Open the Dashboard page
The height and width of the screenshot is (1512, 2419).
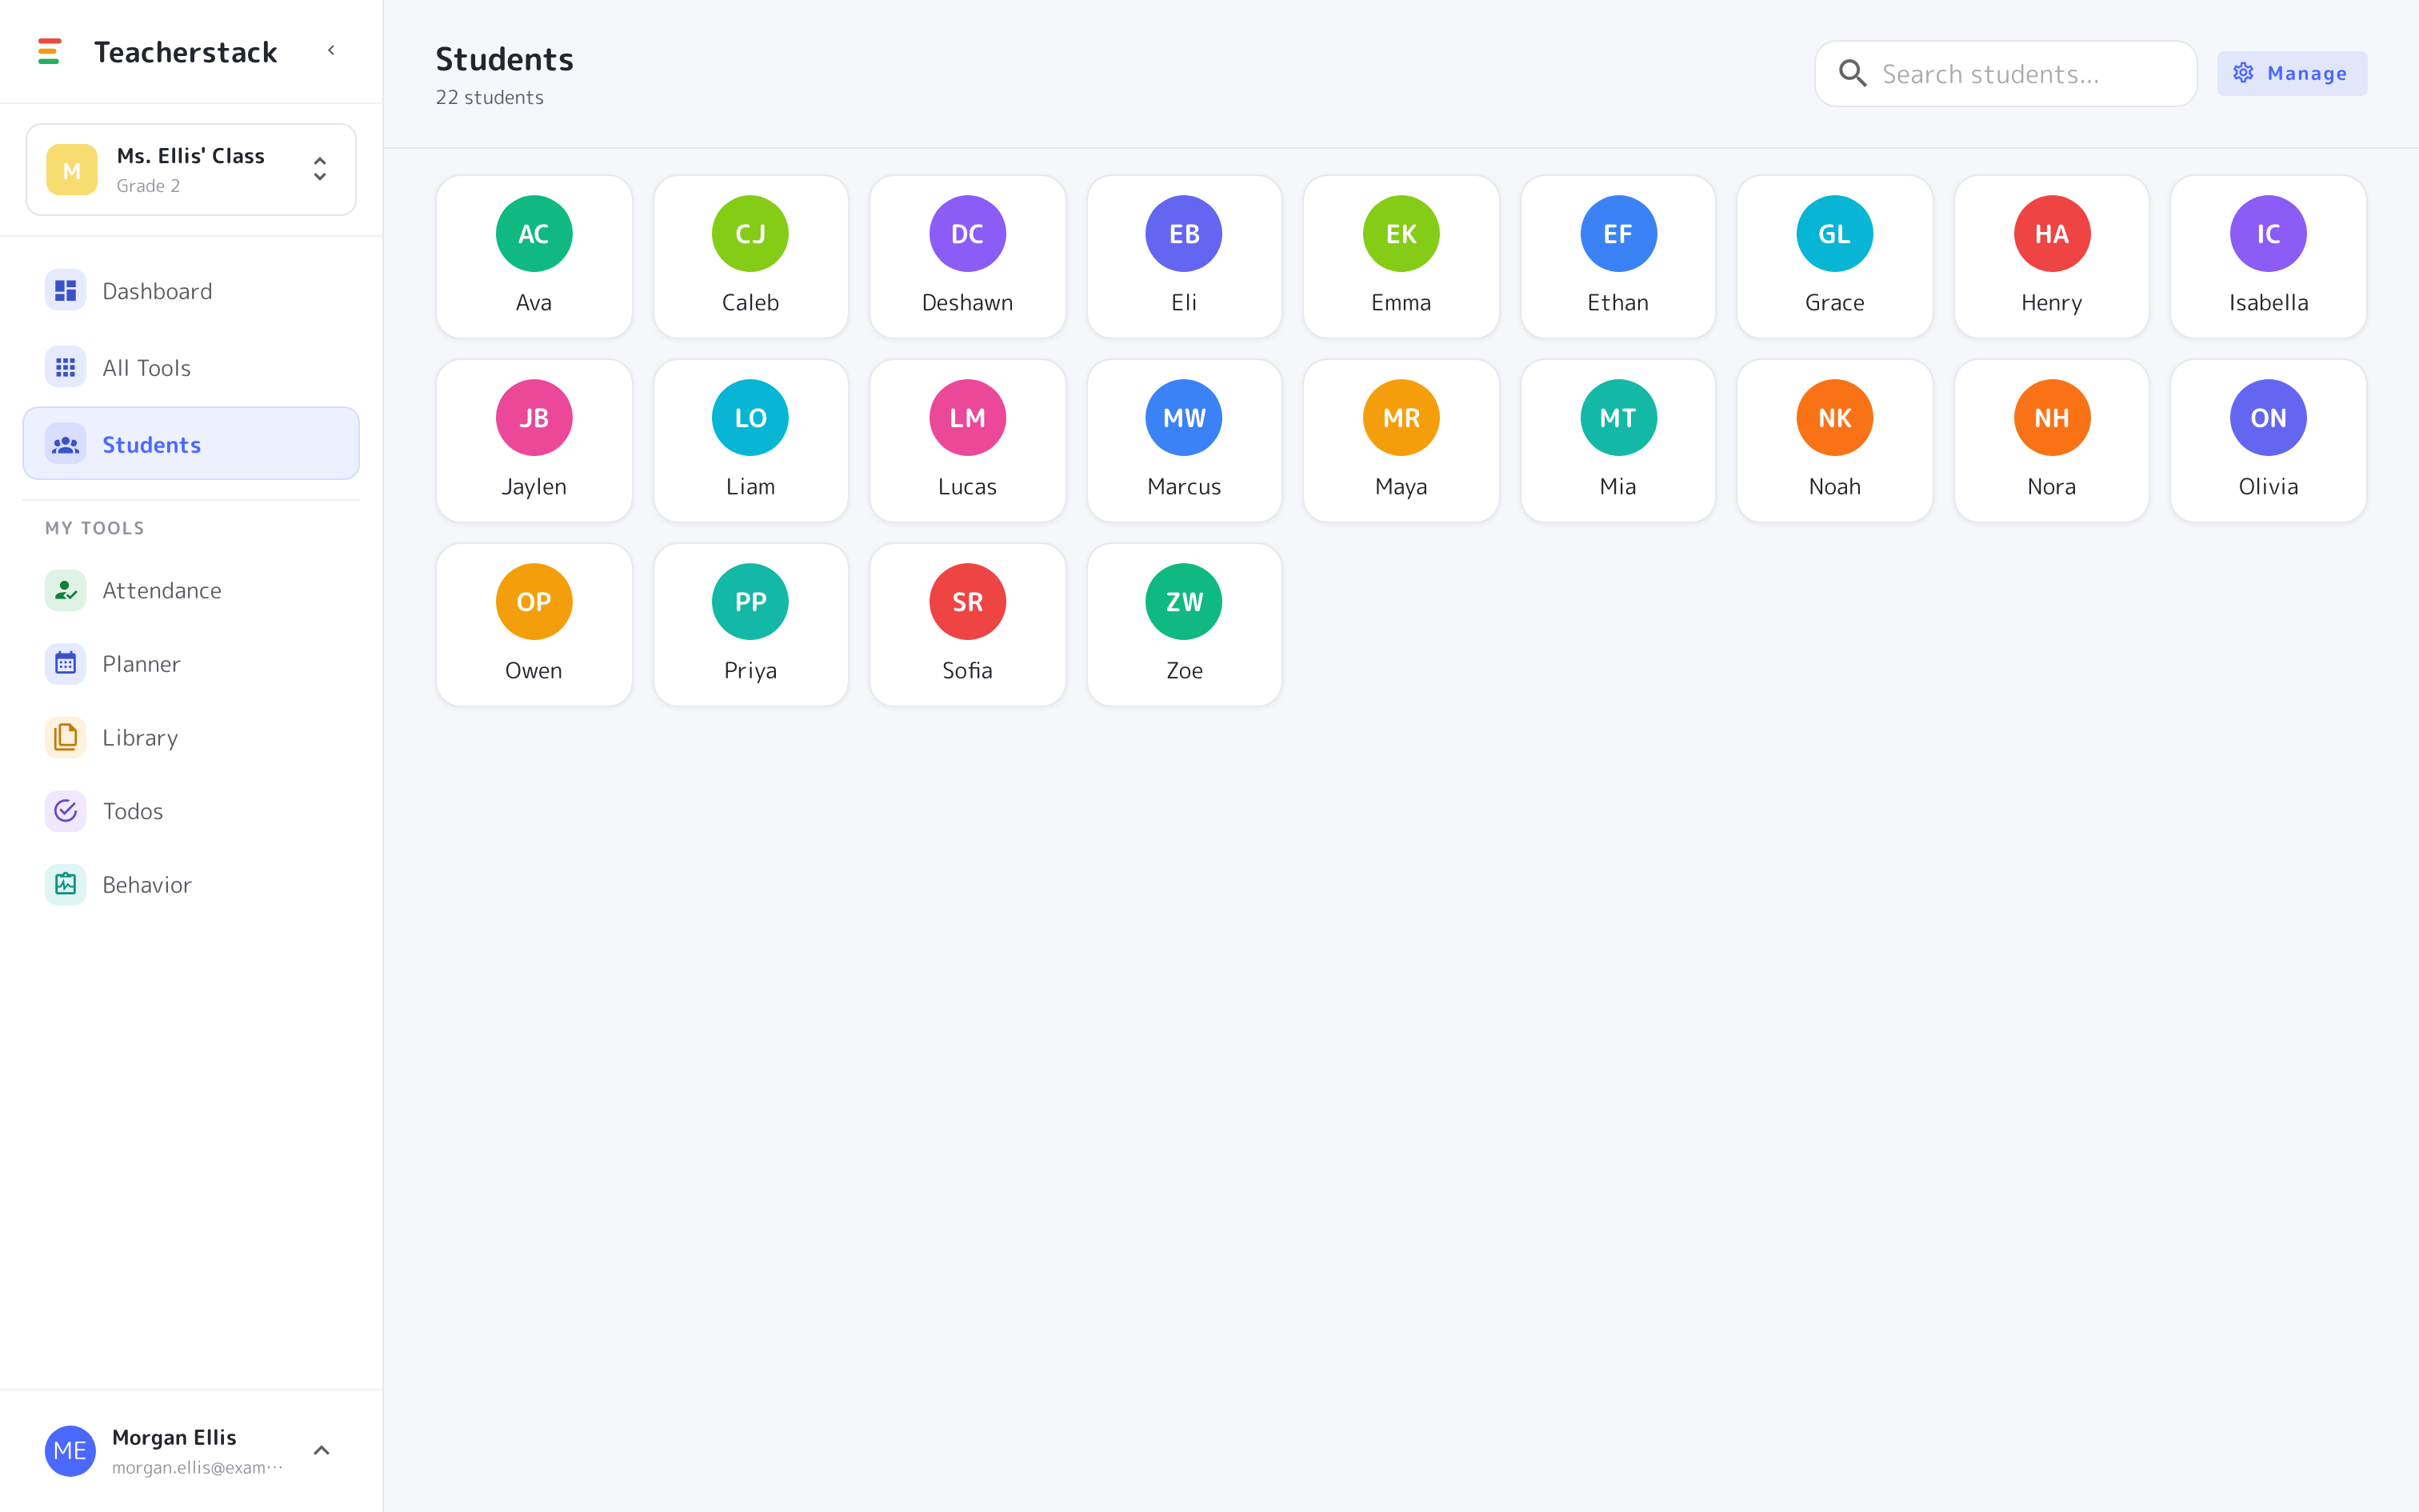pyautogui.click(x=191, y=291)
